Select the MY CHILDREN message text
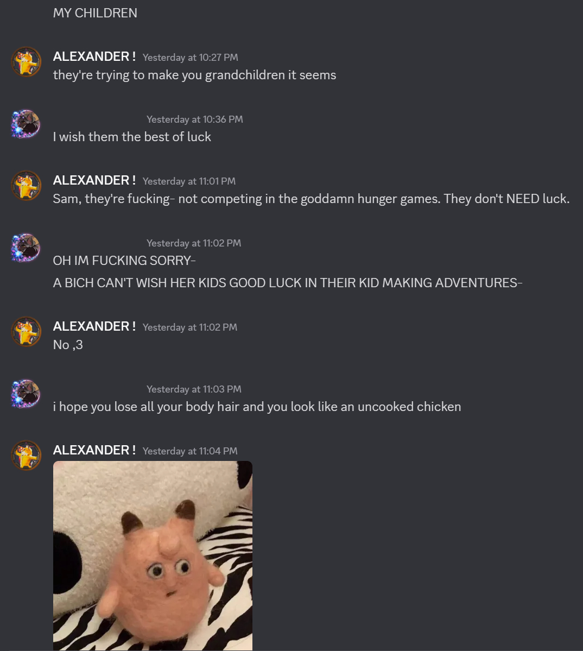This screenshot has height=651, width=583. click(x=95, y=13)
